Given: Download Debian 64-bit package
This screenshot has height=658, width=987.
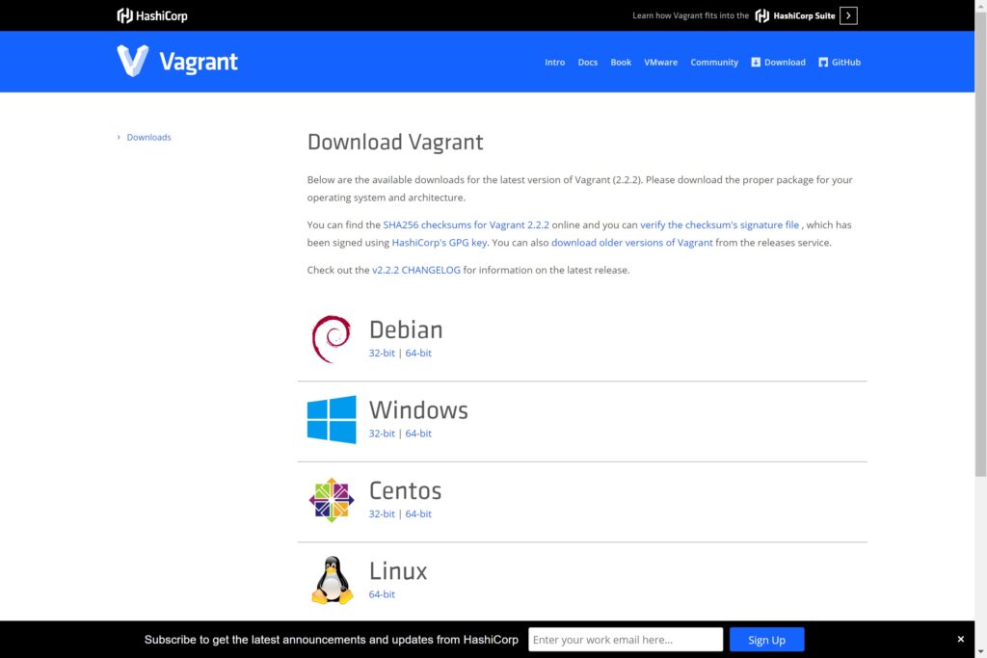Looking at the screenshot, I should pos(418,353).
